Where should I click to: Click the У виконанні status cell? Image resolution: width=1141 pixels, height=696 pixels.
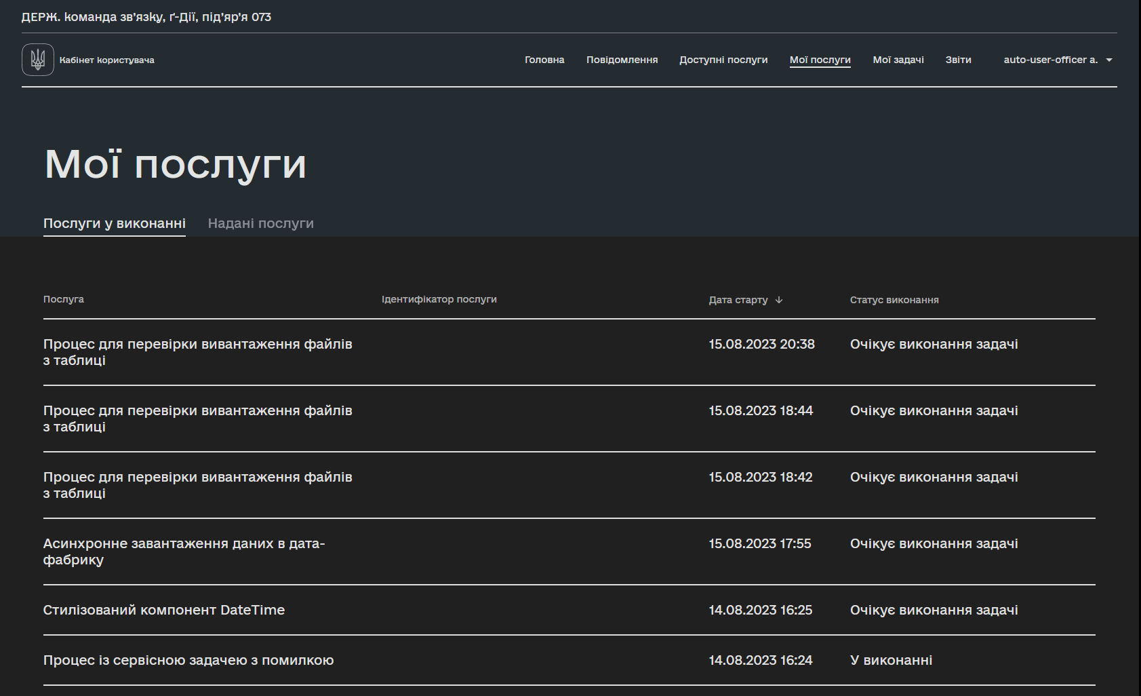pyautogui.click(x=891, y=660)
